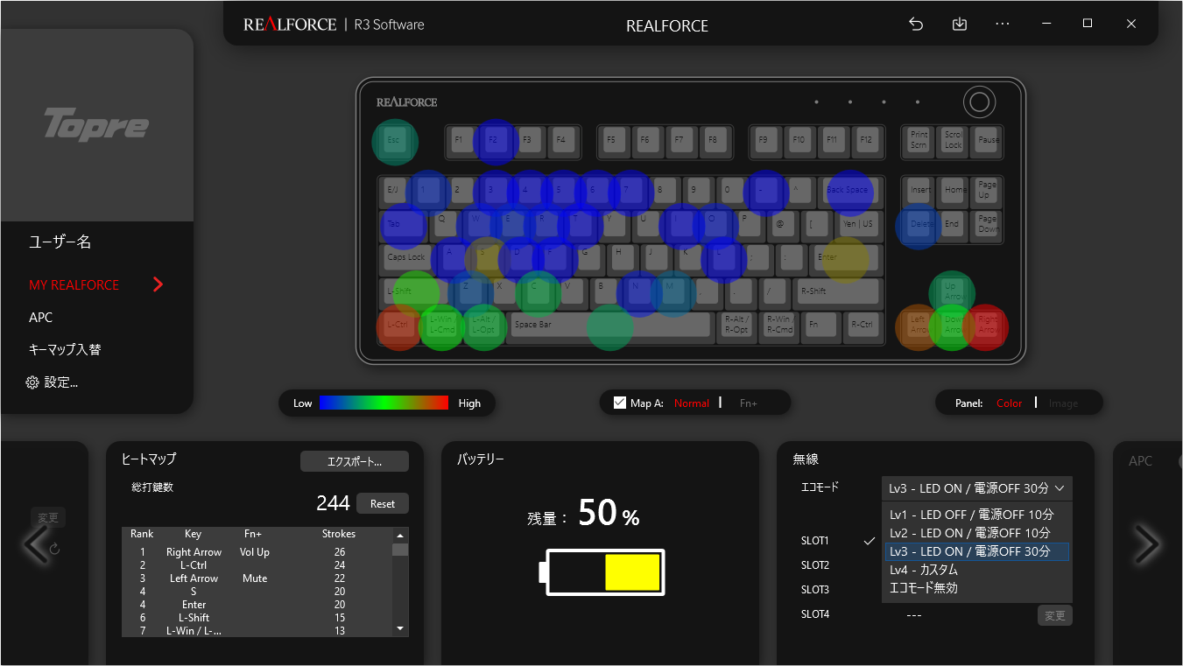
Task: Expand MY REALFORCE with the red chevron
Action: tap(158, 284)
